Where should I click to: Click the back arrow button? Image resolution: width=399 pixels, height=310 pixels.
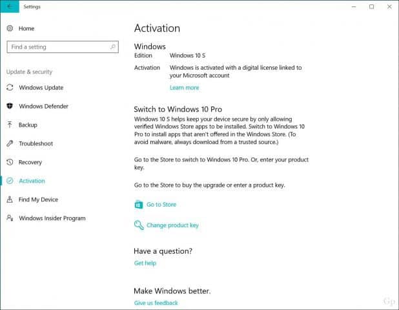click(x=10, y=6)
